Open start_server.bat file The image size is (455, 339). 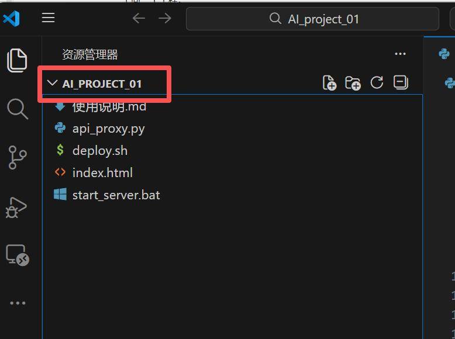pos(116,195)
